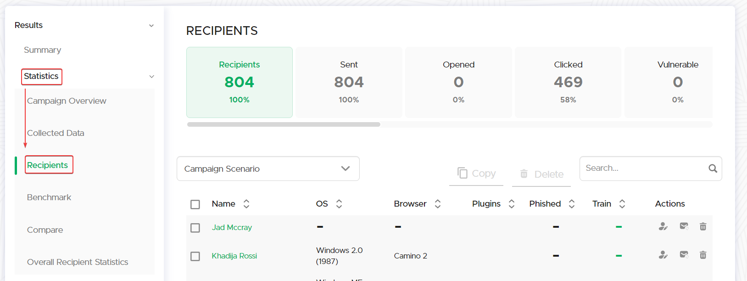747x281 pixels.
Task: Edit recipient Jad Mccray with user-pencil icon
Action: coord(663,226)
